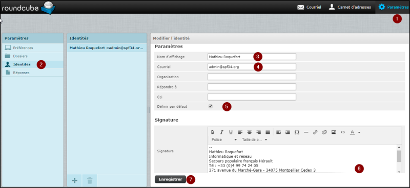
Task: Click the Nom d'affichage field
Action: pyautogui.click(x=252, y=57)
